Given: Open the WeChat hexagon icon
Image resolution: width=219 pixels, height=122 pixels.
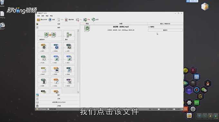Looking at the screenshot, I should [204, 90].
